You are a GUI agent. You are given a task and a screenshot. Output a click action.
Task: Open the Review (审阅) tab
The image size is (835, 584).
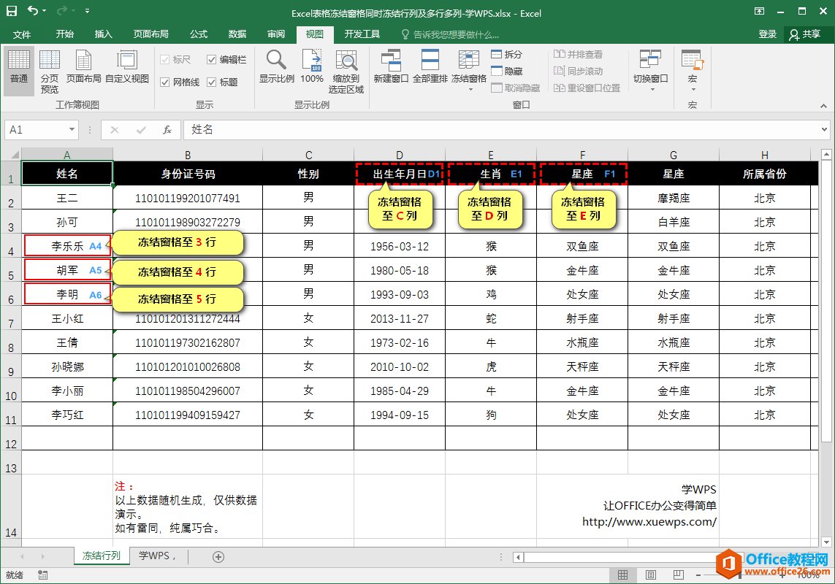[276, 34]
